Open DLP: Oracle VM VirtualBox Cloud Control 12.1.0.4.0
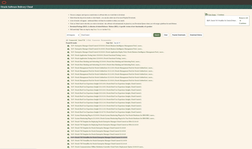Screen dimensions: 252x149 tap(99, 144)
